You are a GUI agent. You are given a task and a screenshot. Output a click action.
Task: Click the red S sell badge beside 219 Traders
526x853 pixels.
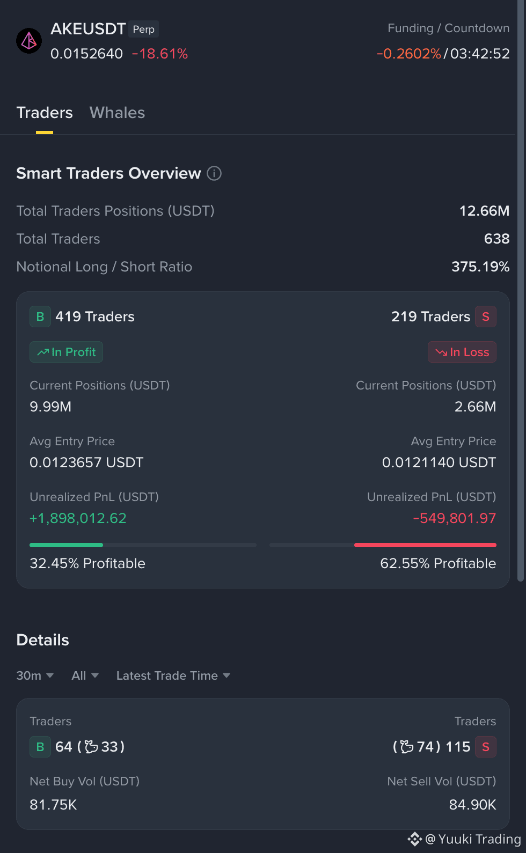486,317
